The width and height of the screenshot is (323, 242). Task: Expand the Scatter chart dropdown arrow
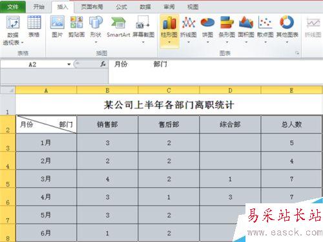pyautogui.click(x=266, y=43)
